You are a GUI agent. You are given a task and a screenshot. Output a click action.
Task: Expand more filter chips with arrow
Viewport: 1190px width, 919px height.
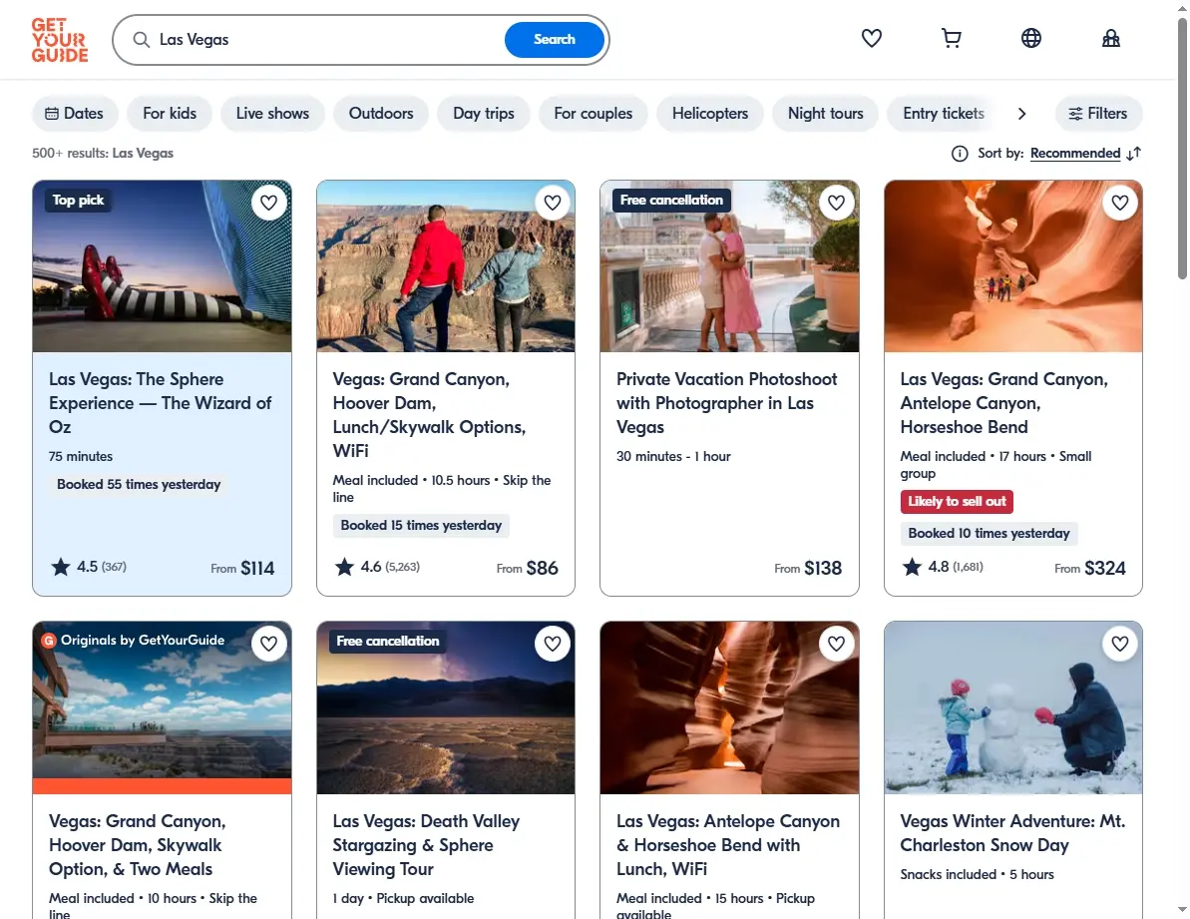point(1021,114)
